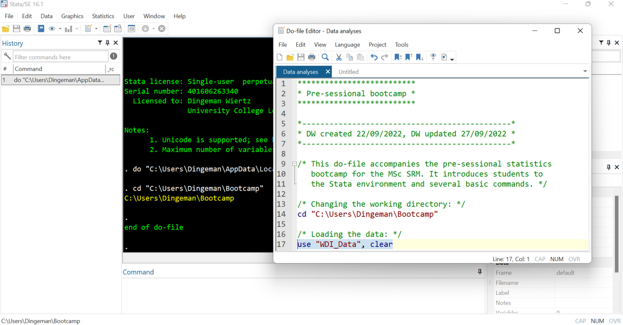
Task: Click the Cut scissors icon
Action: pyautogui.click(x=339, y=57)
